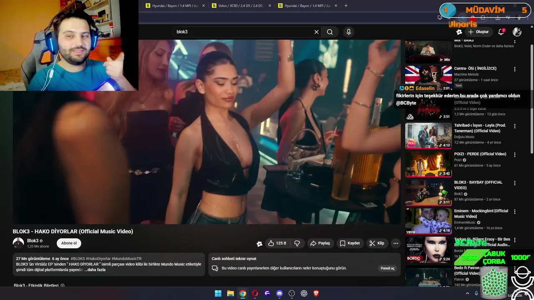Image resolution: width=534 pixels, height=300 pixels.
Task: Create a clip with Klip button
Action: pyautogui.click(x=377, y=243)
